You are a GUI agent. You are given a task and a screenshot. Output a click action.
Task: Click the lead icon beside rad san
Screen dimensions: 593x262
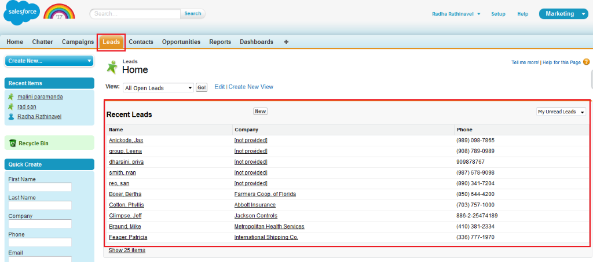11,106
